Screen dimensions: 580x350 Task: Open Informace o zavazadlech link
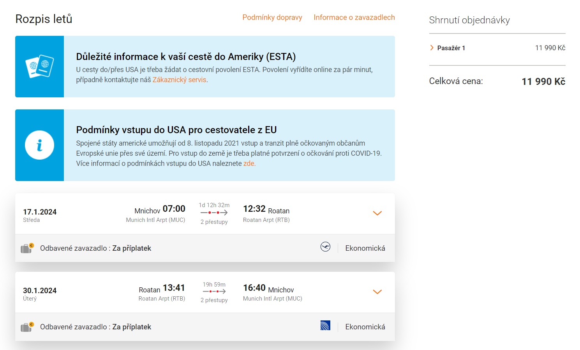click(x=354, y=18)
